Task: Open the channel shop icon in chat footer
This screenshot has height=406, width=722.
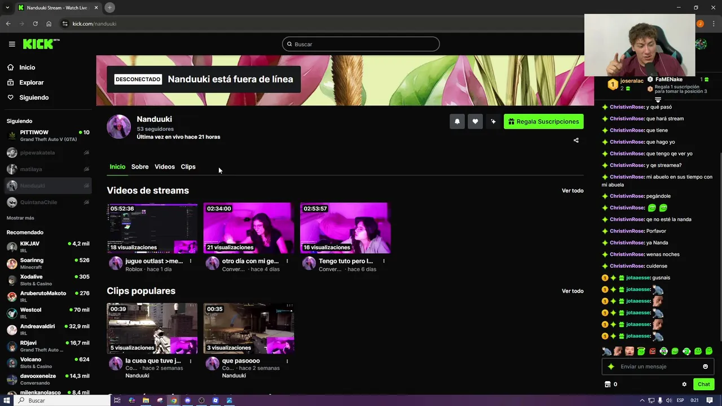Action: [607, 385]
